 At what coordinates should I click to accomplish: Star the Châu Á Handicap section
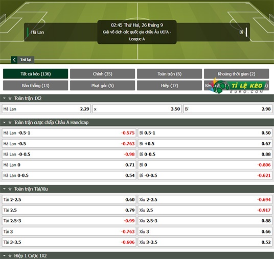coord(10,122)
